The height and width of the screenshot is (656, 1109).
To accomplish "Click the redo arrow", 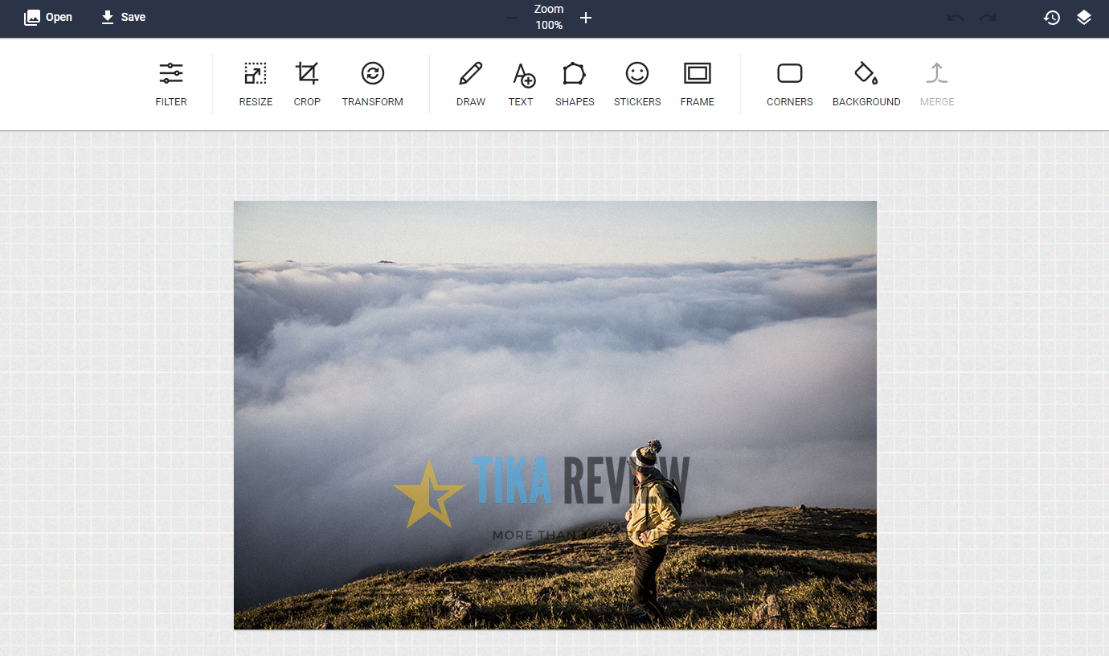I will (x=988, y=18).
